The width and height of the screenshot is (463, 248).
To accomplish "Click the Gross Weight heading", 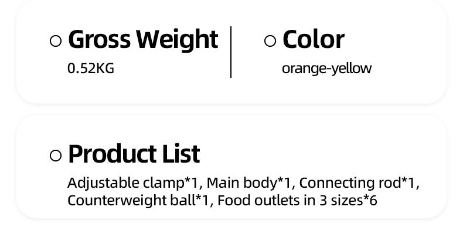I will click(x=143, y=40).
